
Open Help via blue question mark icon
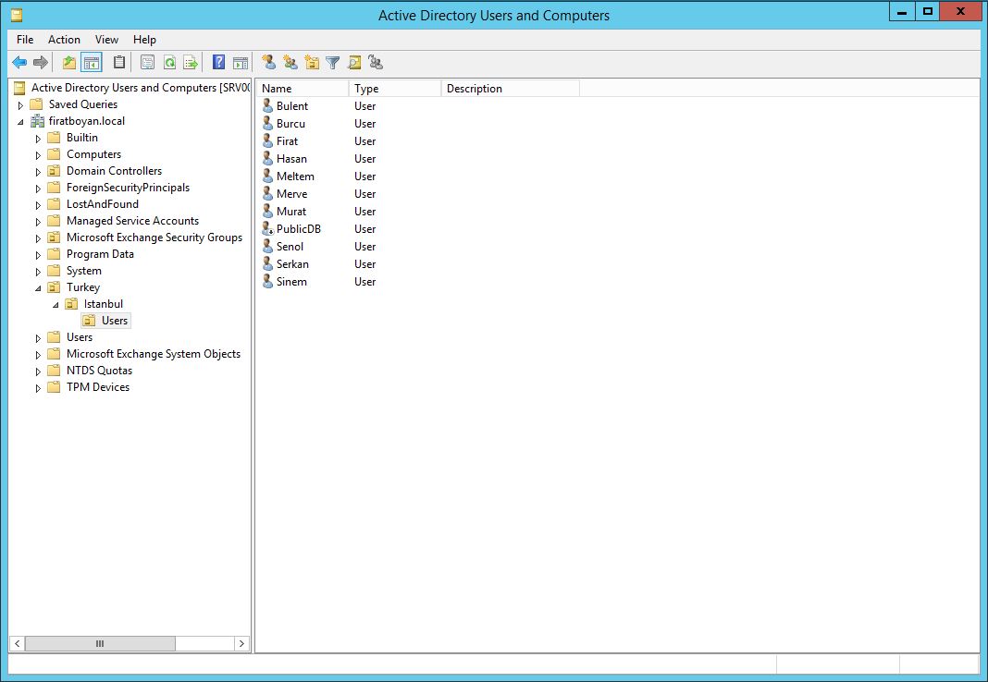[219, 63]
